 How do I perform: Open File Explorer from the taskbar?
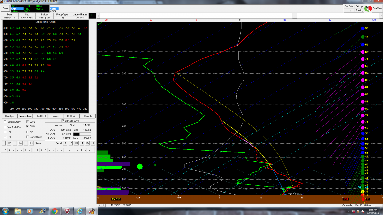18,211
